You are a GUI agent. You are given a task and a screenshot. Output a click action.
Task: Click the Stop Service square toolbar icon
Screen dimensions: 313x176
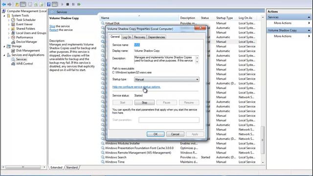[67, 4]
